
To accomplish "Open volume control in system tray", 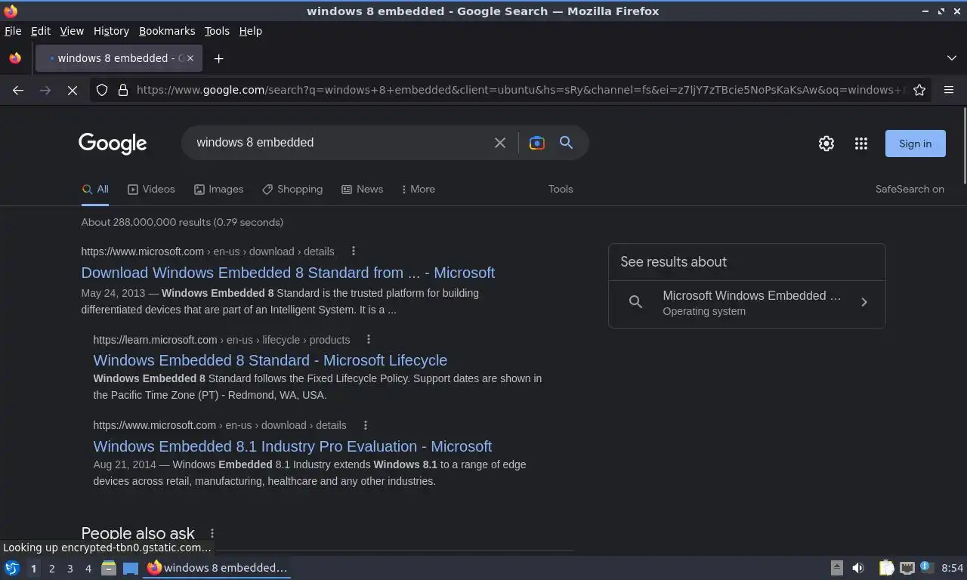I will (858, 568).
